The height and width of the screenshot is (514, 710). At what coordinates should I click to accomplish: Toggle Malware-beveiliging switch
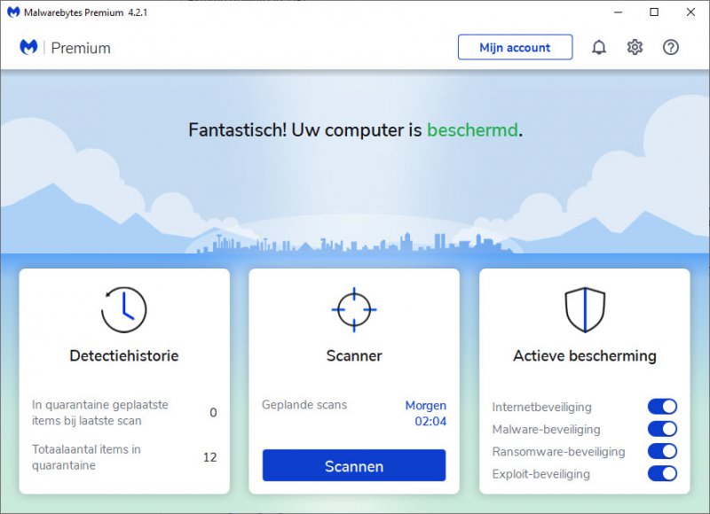[x=662, y=429]
